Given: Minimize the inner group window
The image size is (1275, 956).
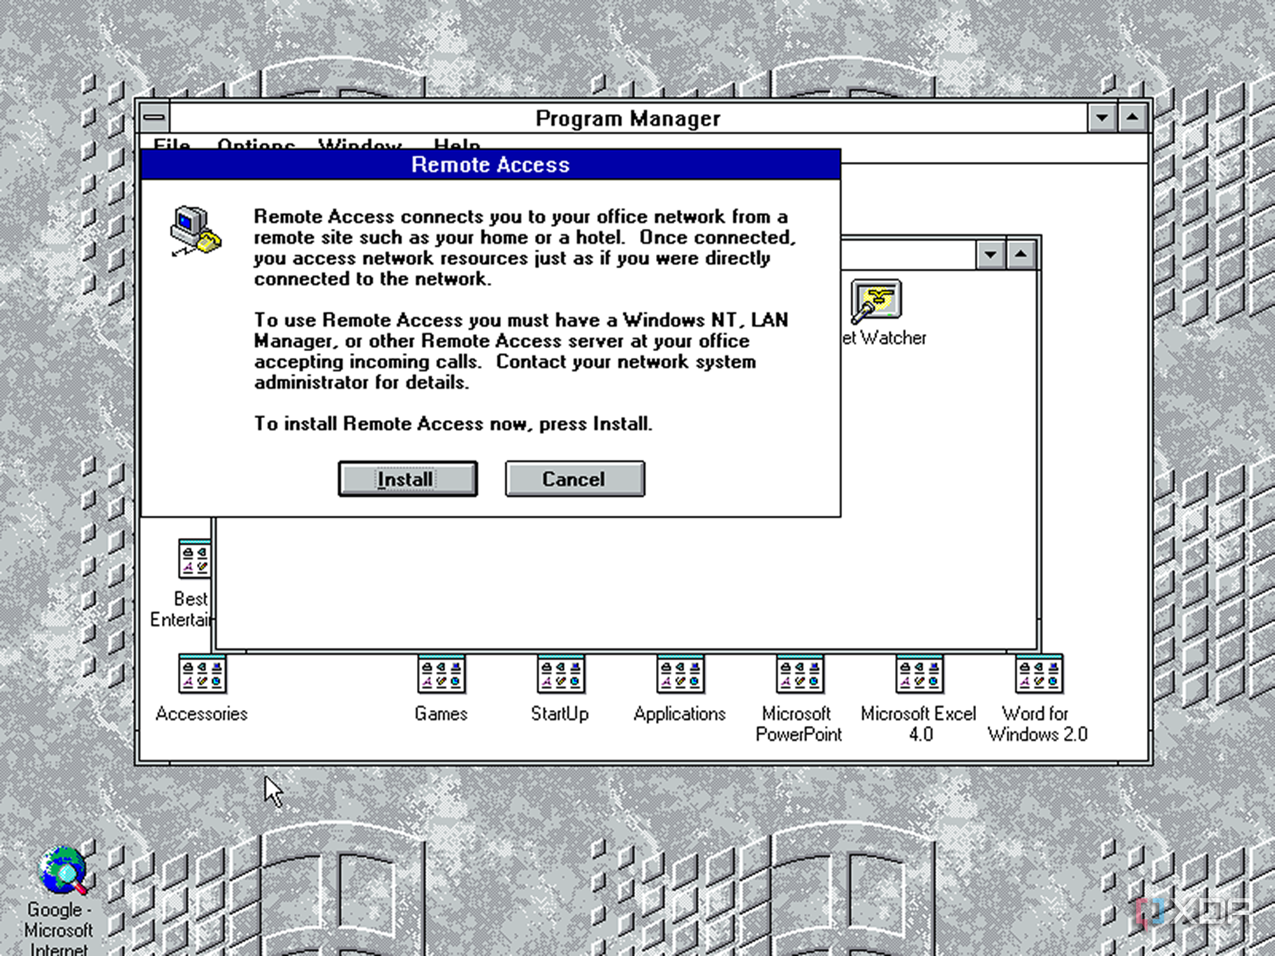Looking at the screenshot, I should (x=991, y=255).
